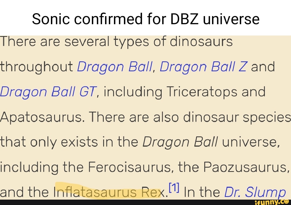Click the [1] citation reference
The width and height of the screenshot is (291, 205).
point(174,188)
